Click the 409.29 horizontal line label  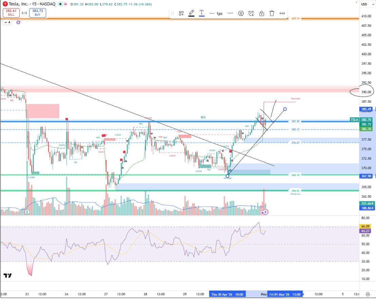point(295,18)
